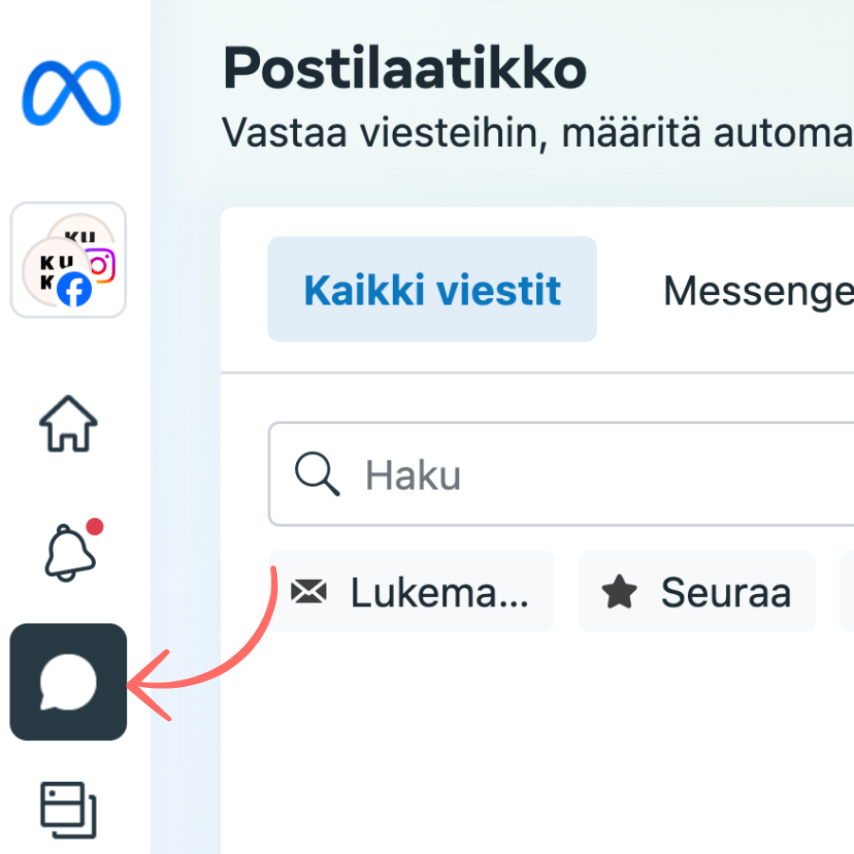Click the star icon in Seuraa filter
This screenshot has width=854, height=854.
click(x=620, y=591)
